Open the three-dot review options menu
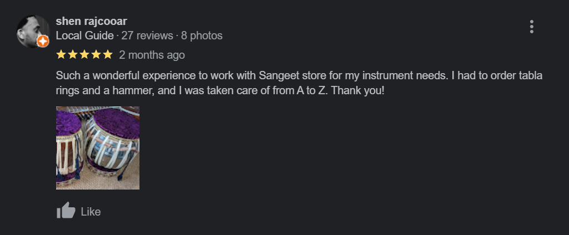The image size is (569, 235). click(532, 27)
